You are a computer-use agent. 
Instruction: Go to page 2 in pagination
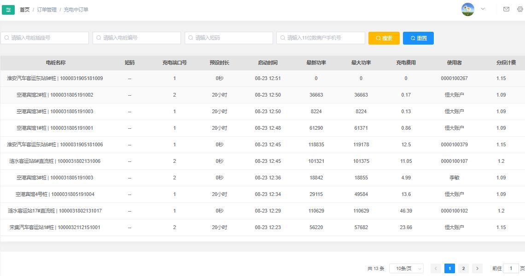point(463,268)
